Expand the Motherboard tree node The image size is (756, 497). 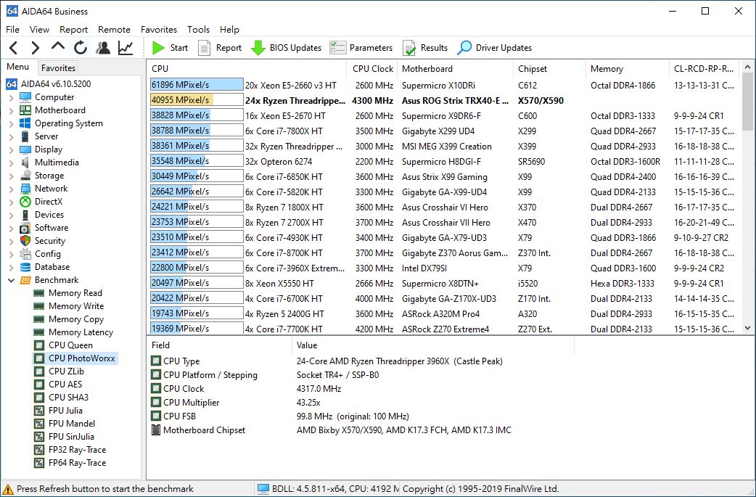[11, 110]
